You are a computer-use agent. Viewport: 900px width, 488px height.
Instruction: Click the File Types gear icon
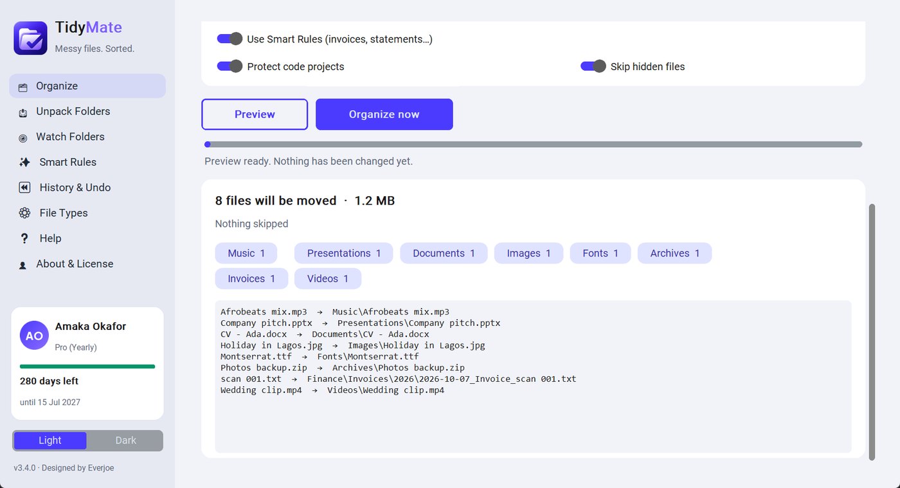(x=25, y=213)
